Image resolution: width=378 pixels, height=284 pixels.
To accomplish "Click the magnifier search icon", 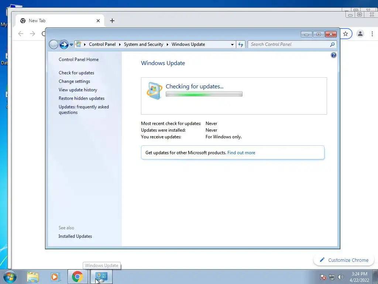I will pos(333,44).
